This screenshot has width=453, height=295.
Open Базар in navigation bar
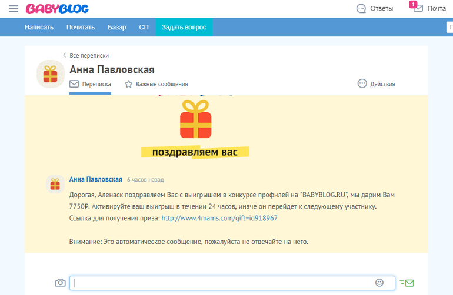(117, 27)
